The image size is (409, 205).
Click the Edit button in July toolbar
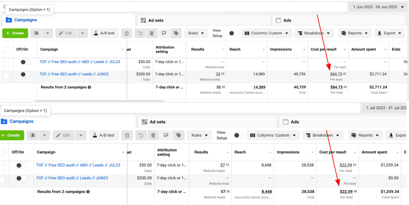(x=64, y=135)
